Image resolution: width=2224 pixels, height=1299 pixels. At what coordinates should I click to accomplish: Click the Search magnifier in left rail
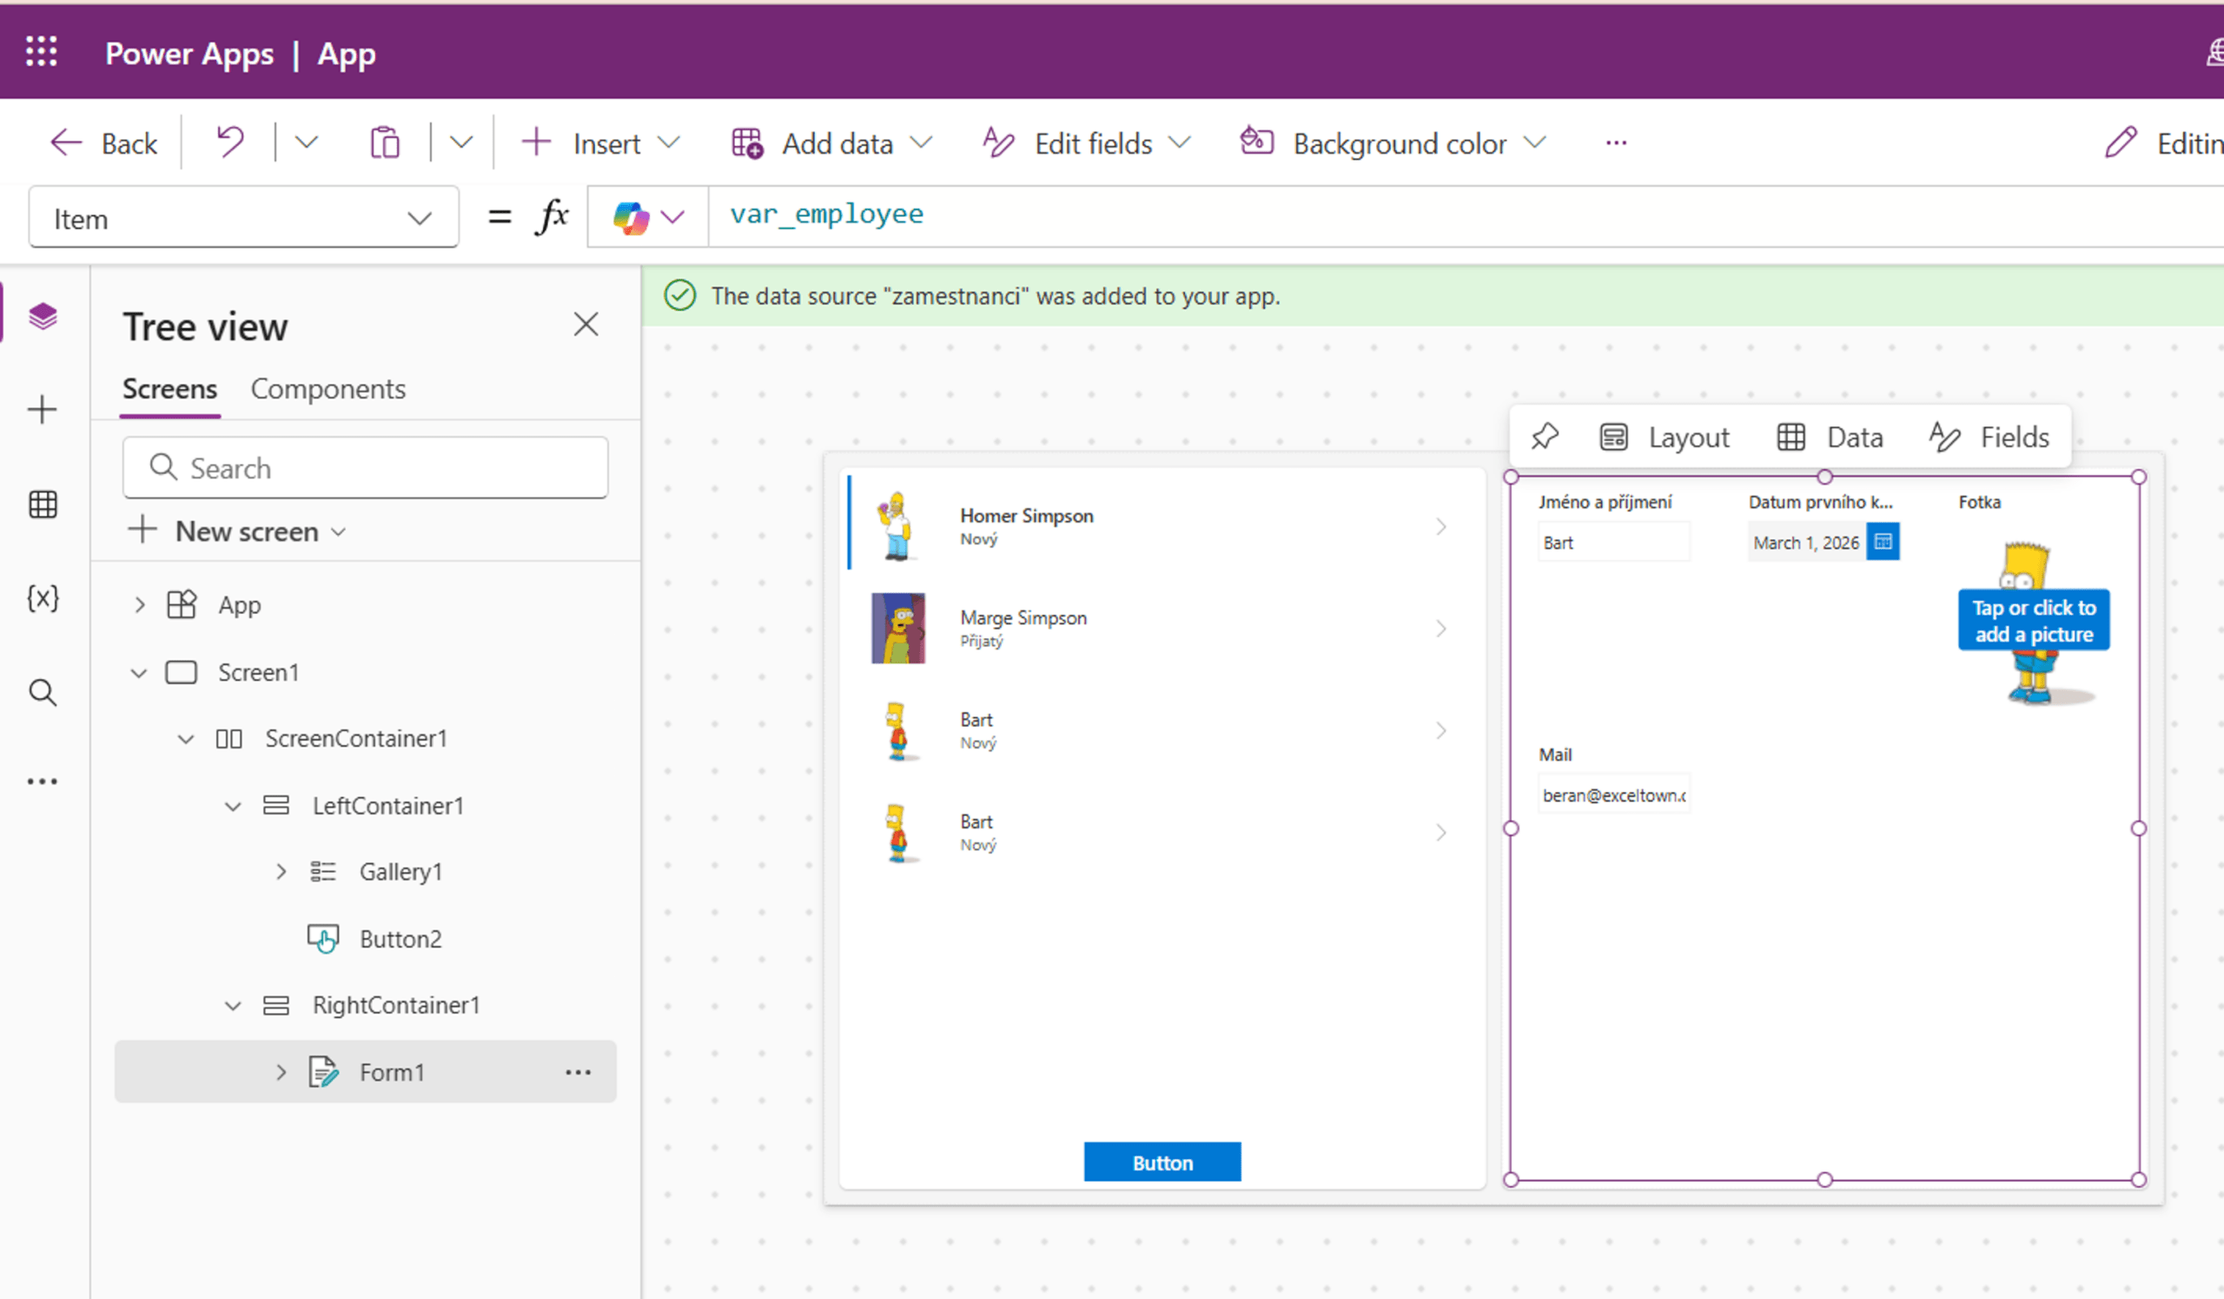[x=43, y=692]
